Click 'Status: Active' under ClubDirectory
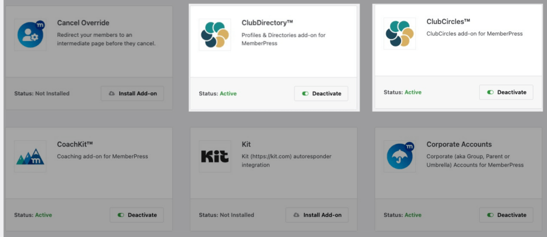Viewport: 547px width, 237px height. (218, 94)
